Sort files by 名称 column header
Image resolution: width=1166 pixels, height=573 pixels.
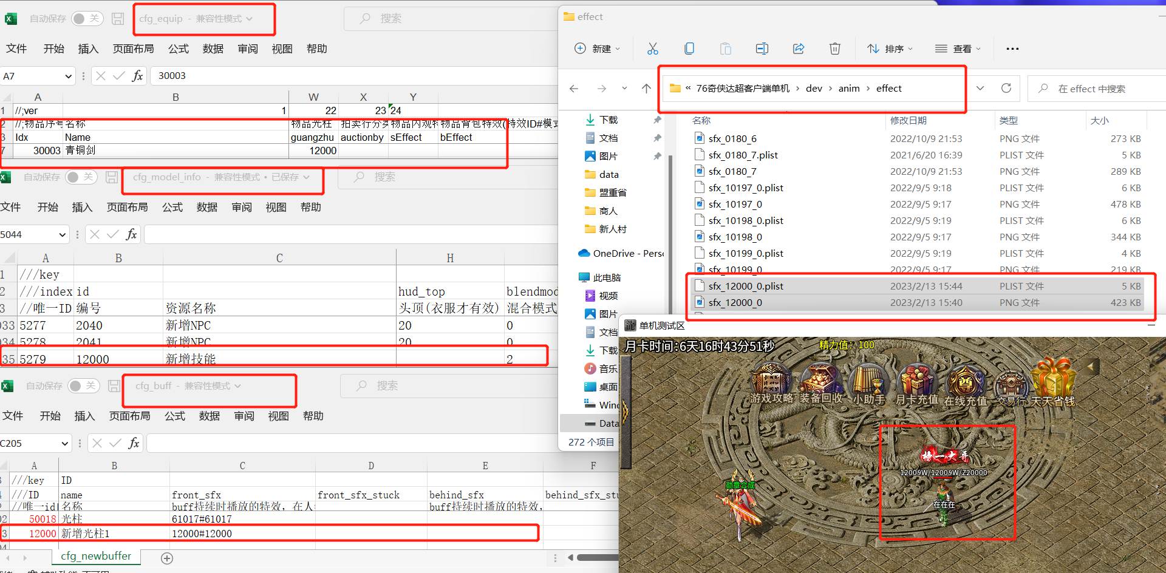click(701, 121)
